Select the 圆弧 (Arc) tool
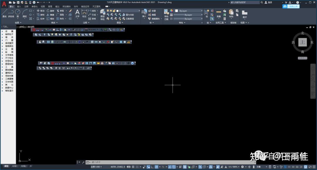 click(x=25, y=13)
